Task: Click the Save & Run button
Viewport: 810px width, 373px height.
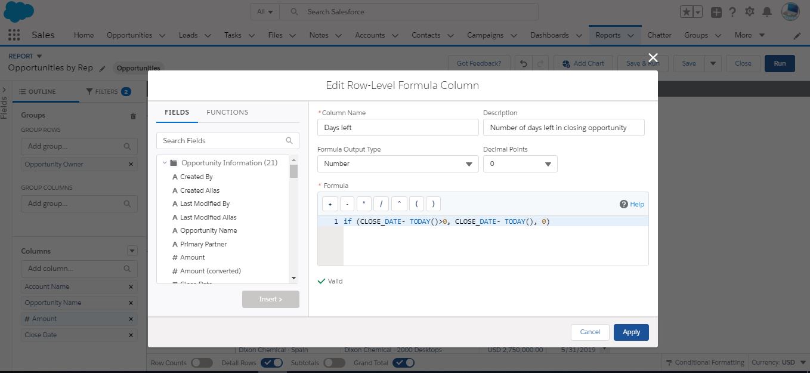Action: click(x=643, y=63)
